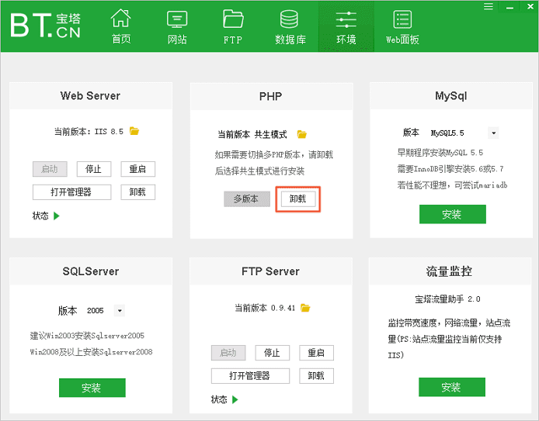
Task: Open the 数据库 database section icon
Action: point(290,26)
